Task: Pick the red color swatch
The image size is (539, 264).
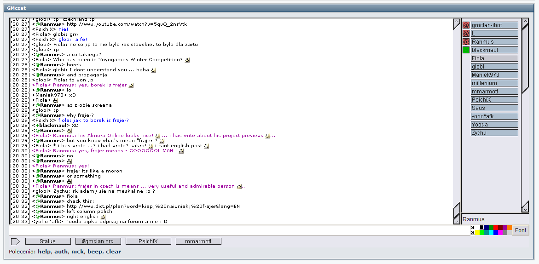Action: click(x=496, y=227)
